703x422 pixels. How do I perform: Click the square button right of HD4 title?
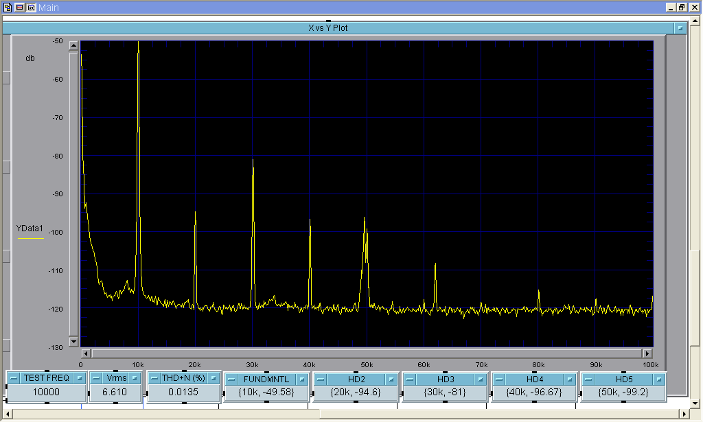pyautogui.click(x=569, y=379)
